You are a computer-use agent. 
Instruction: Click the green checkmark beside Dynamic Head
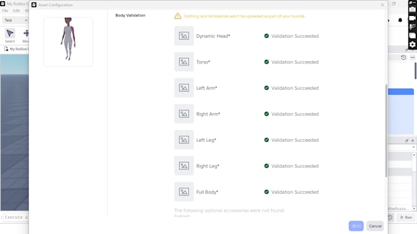point(267,36)
